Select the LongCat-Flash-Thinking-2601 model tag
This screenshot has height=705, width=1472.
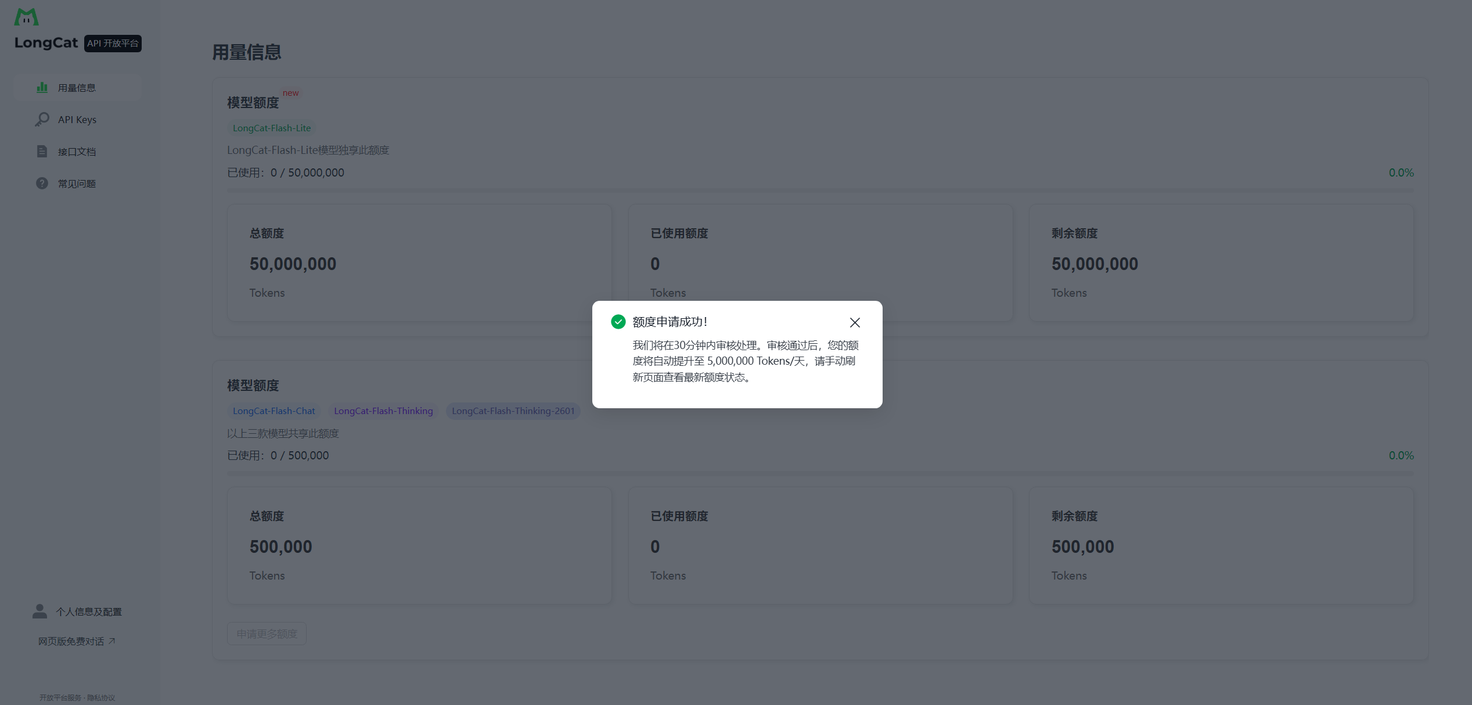(x=513, y=411)
